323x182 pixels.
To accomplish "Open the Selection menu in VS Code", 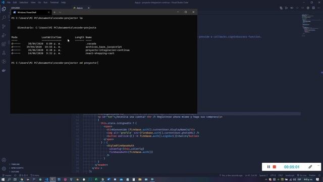I will (x=24, y=3).
